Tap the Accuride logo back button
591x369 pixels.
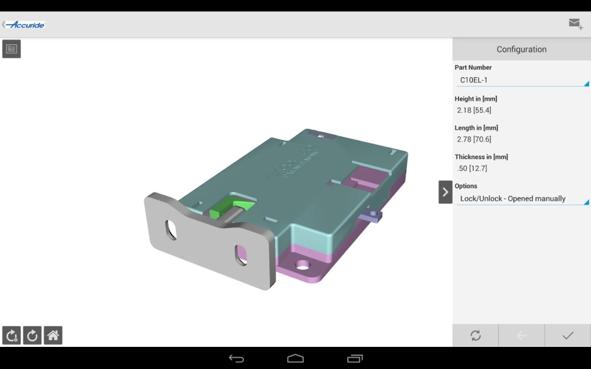pyautogui.click(x=24, y=25)
